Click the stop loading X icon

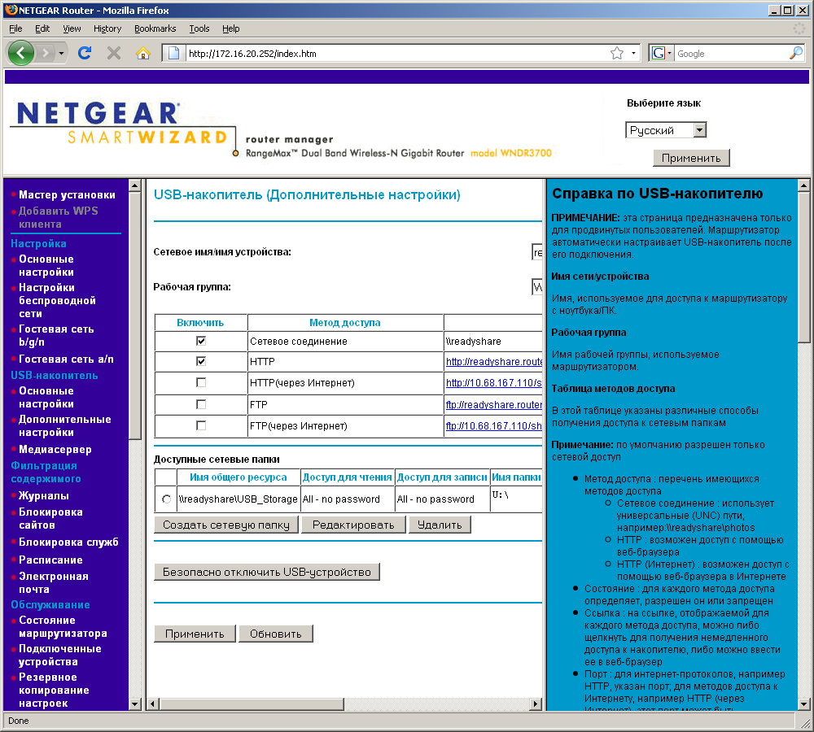point(114,53)
